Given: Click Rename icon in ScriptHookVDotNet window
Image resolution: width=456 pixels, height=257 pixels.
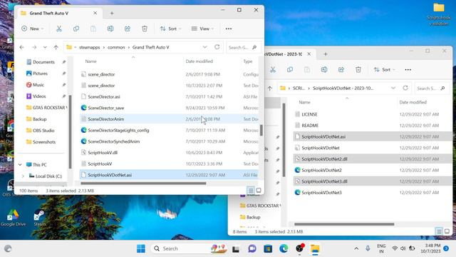Looking at the screenshot, I should point(324,70).
